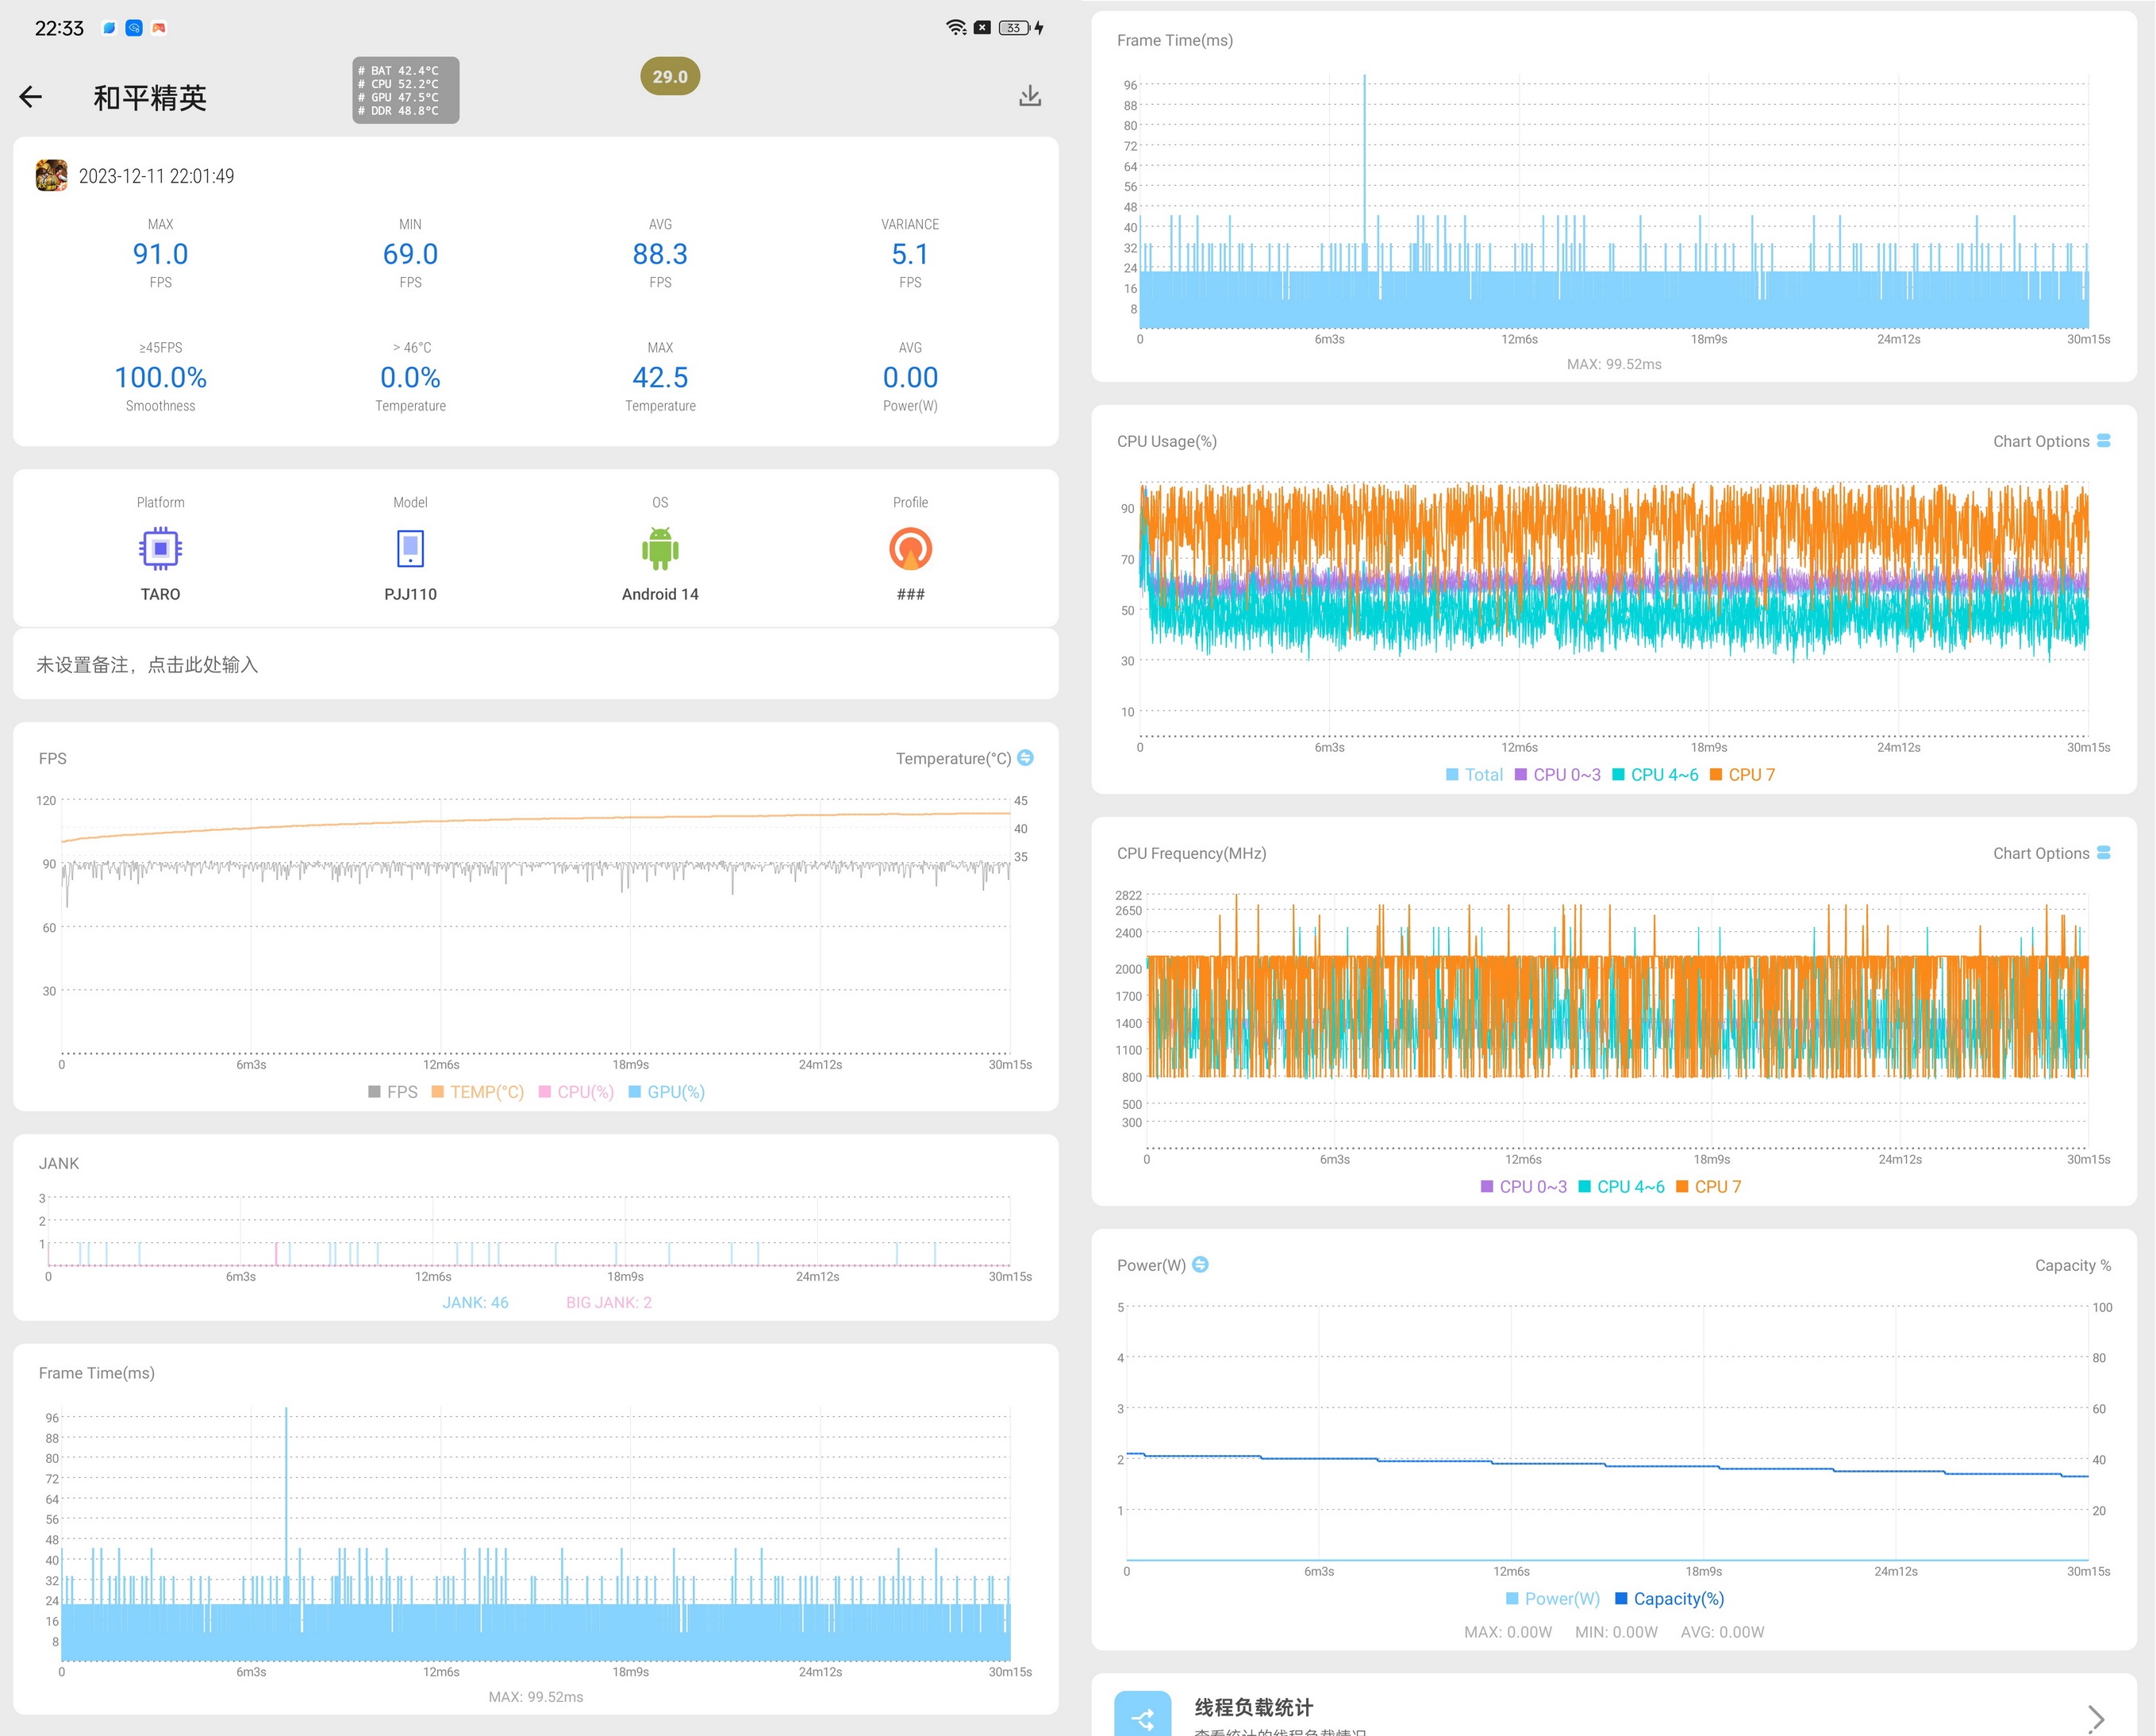Toggle CPU 4~6 in CPU Frequency legend
This screenshot has height=1736, width=2156.
tap(1621, 1187)
